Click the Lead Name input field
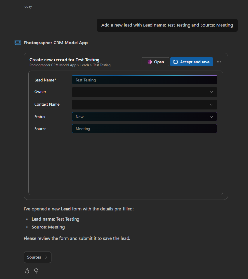 (144, 80)
